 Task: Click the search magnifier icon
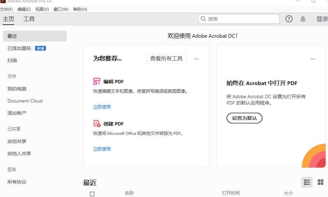203,19
